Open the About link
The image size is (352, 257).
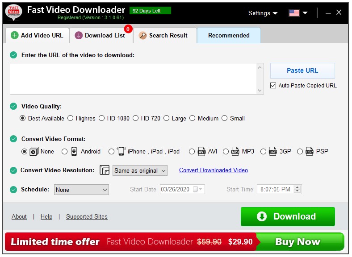pyautogui.click(x=19, y=217)
